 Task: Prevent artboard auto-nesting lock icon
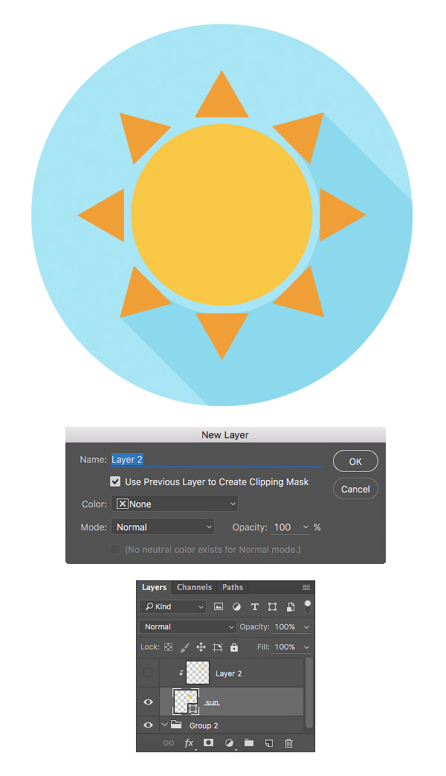point(218,647)
